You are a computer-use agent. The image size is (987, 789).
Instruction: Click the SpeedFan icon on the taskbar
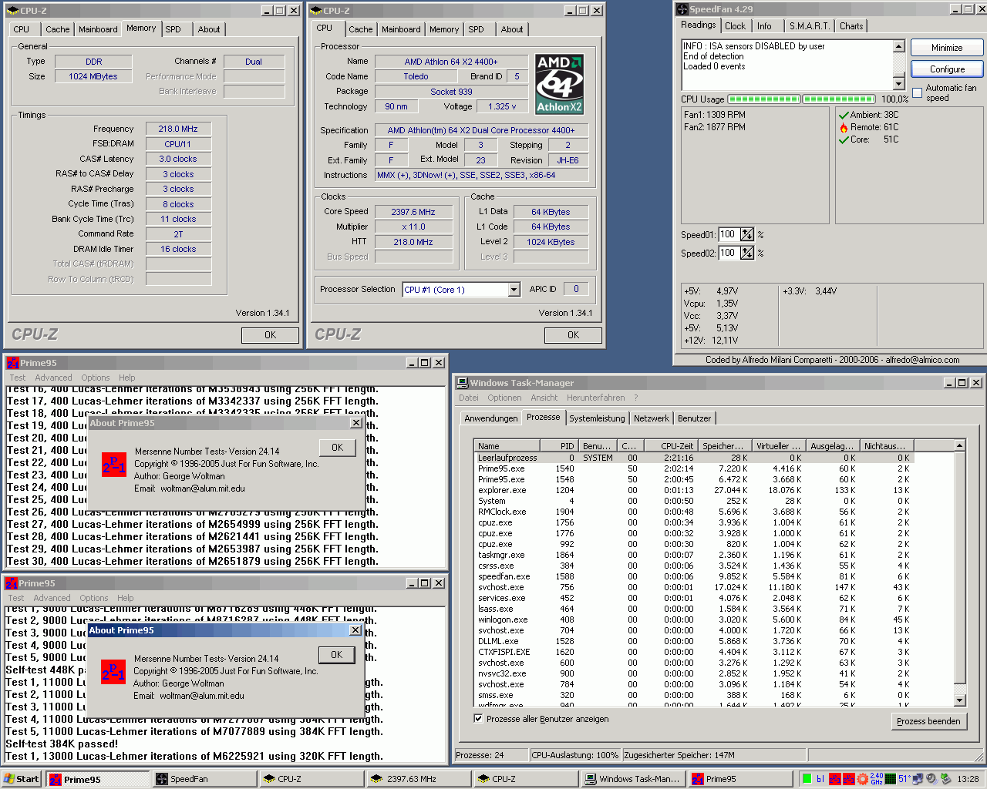[x=162, y=779]
